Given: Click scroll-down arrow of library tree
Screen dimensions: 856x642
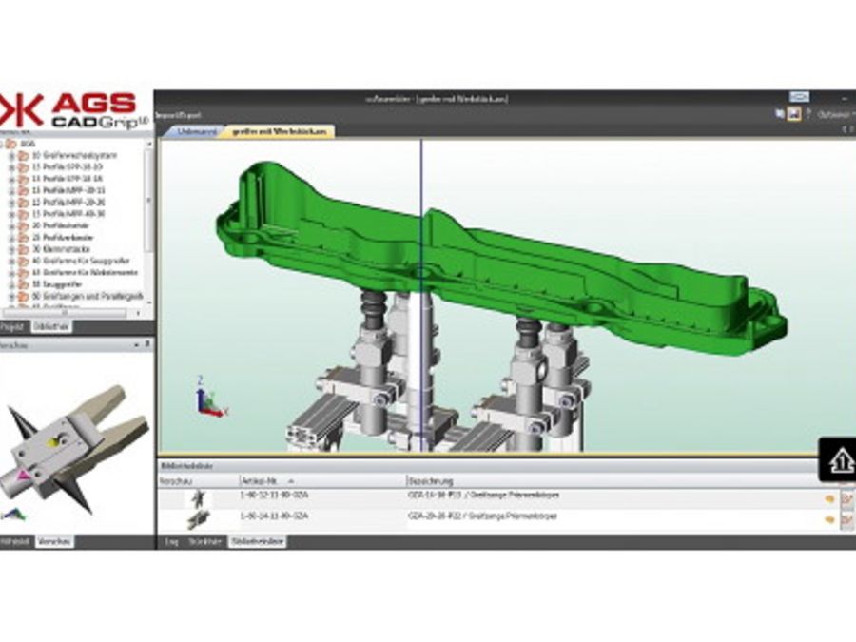Looking at the screenshot, I should click(x=149, y=303).
